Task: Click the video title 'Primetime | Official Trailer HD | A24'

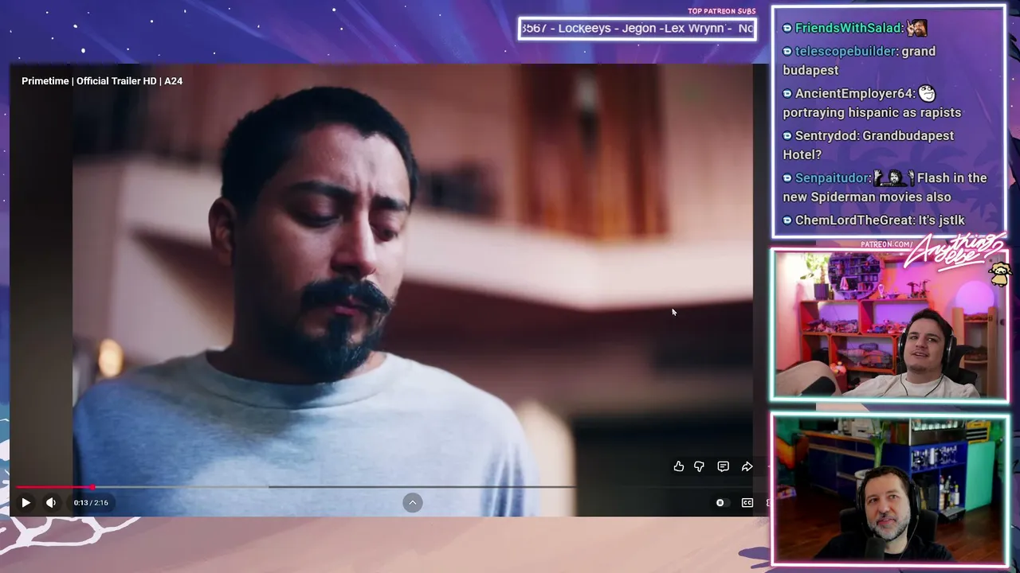Action: 102,81
